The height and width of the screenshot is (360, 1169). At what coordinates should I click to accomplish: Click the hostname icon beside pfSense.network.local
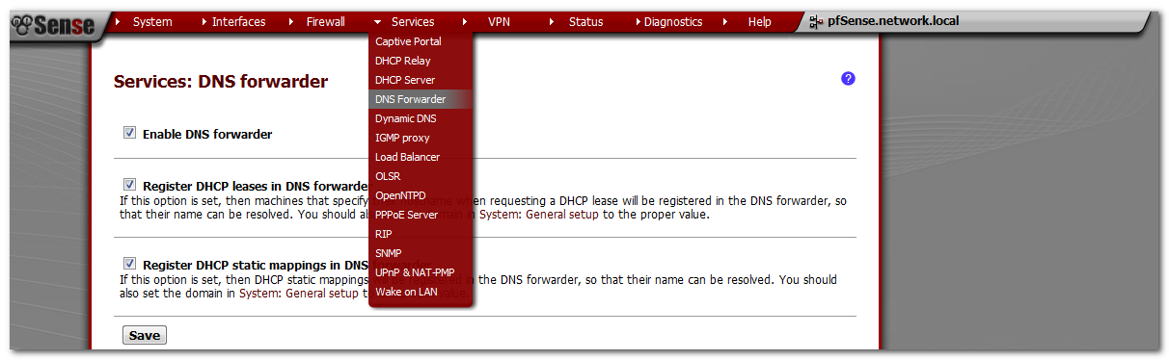pos(817,21)
